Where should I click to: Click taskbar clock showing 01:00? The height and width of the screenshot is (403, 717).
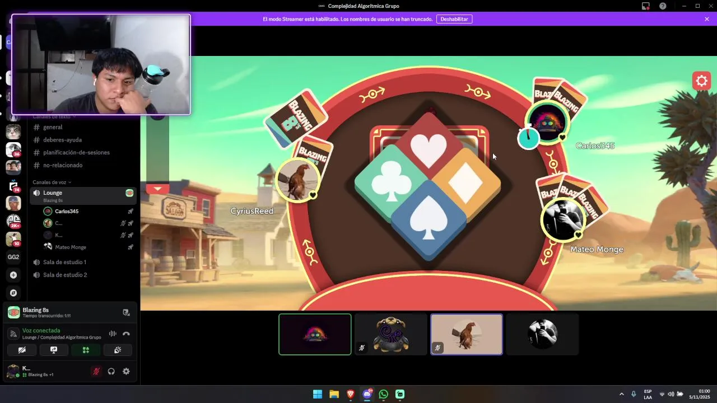point(700,394)
